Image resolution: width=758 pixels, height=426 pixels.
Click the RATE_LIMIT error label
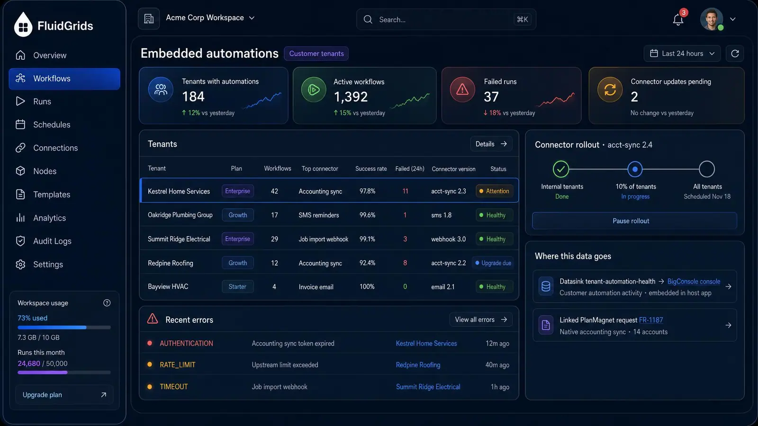click(177, 365)
